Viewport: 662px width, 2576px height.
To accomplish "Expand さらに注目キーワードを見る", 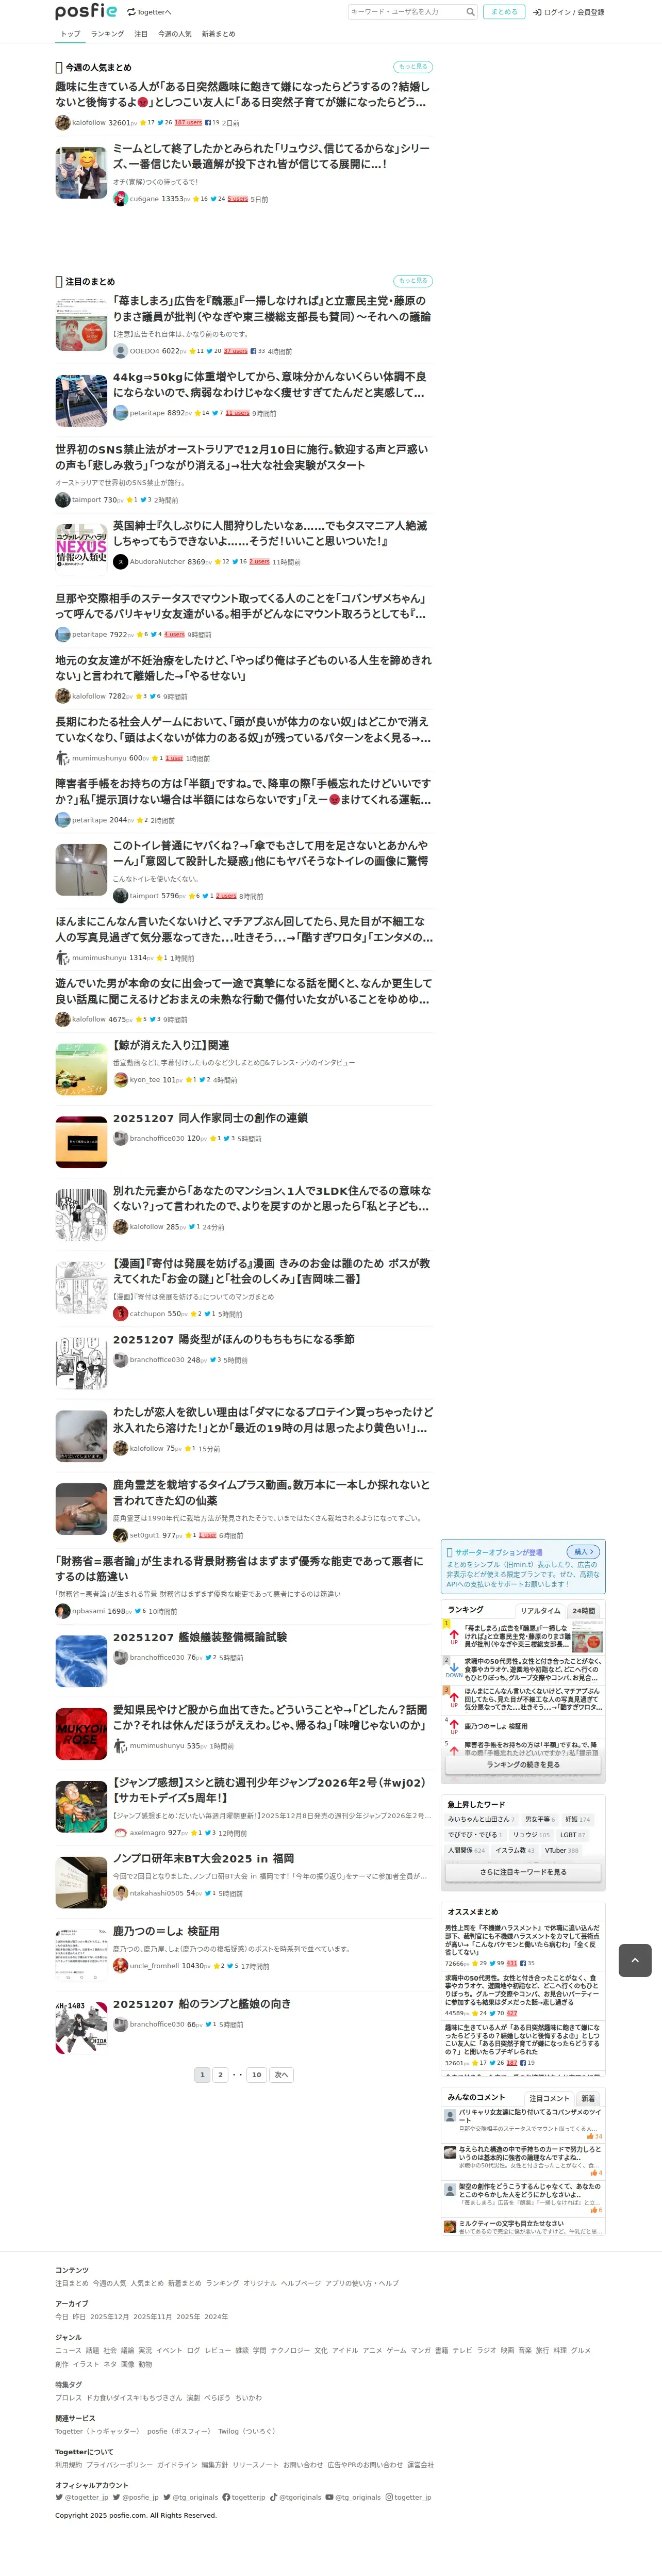I will pos(523,1872).
